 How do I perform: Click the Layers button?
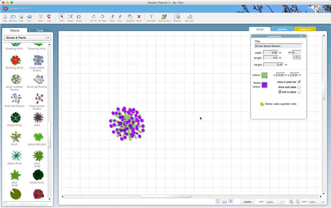(247, 202)
